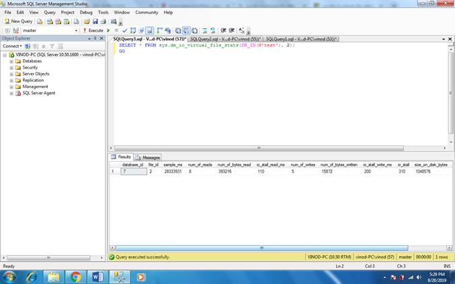This screenshot has width=455, height=284.
Task: Display the Estimated Execution Plan
Action: point(133,30)
